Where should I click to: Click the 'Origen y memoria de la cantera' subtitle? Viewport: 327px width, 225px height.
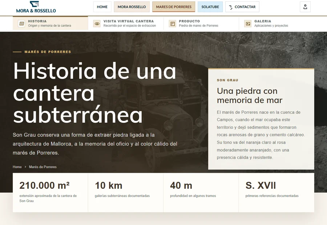click(50, 26)
